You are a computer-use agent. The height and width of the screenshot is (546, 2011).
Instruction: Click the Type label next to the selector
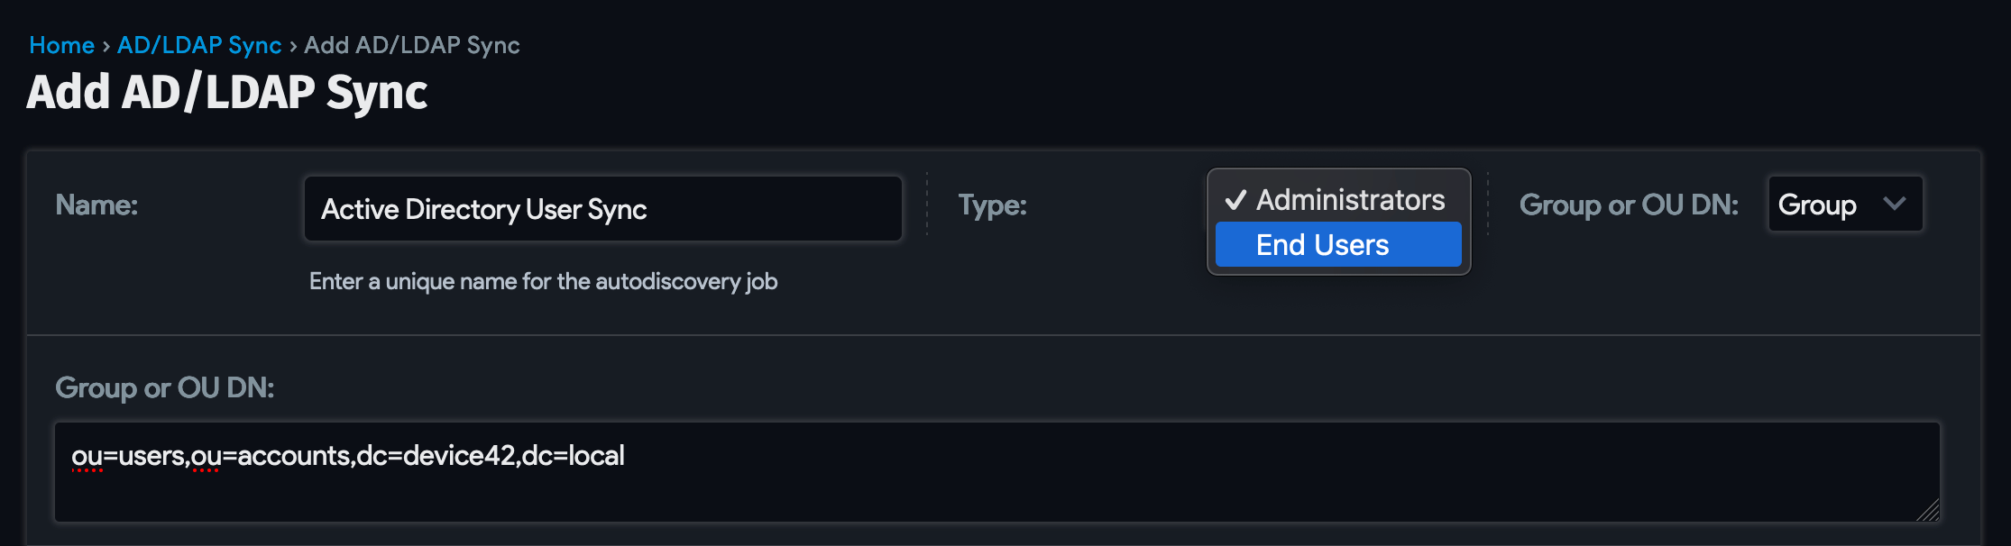(992, 205)
